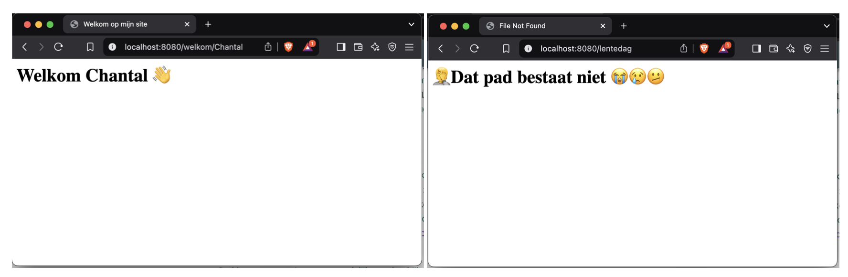848x277 pixels.
Task: Open the hamburger menu in right window
Action: pos(825,48)
